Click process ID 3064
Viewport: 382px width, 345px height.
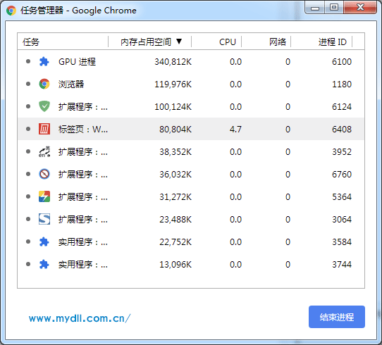[x=342, y=219]
